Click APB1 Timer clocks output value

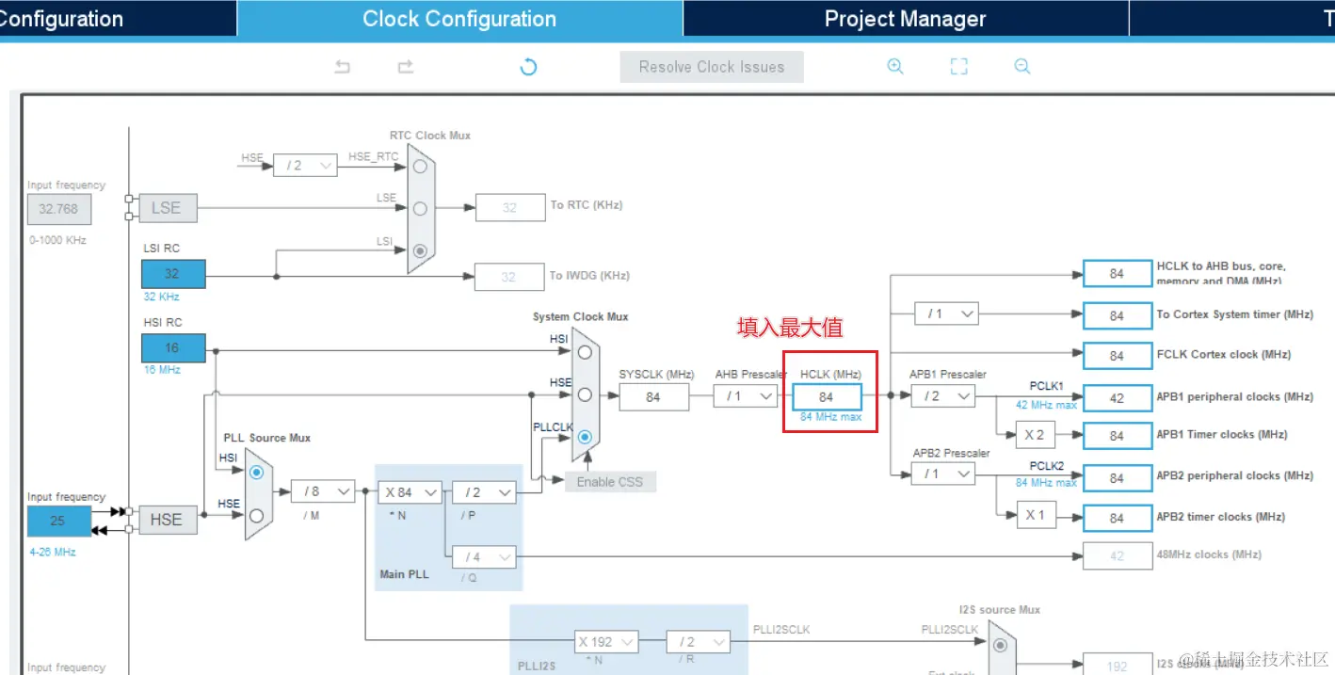tap(1117, 436)
